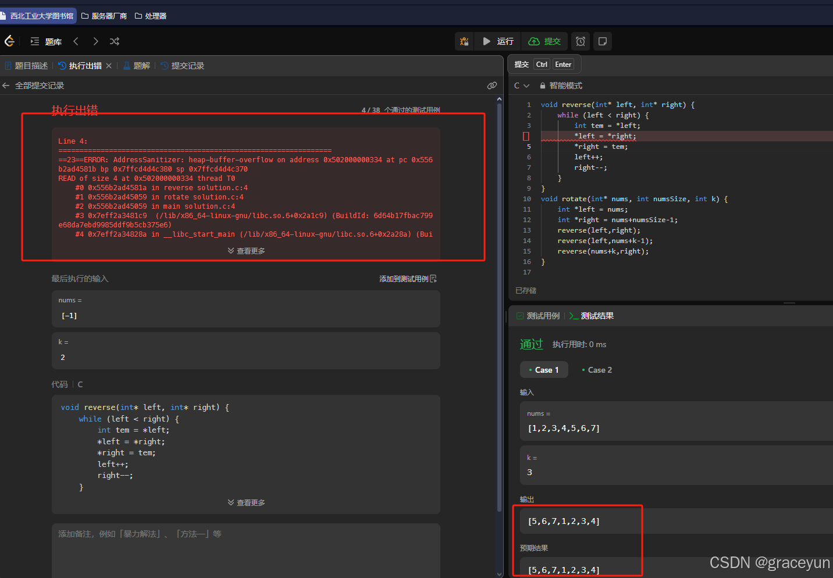Go to next problem arrow
The image size is (833, 578).
tap(95, 41)
